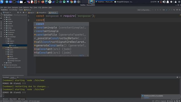This screenshot has height=102, width=181.
Task: Switch to MongoDB Compass window in taskbar
Action: [x=124, y=2]
